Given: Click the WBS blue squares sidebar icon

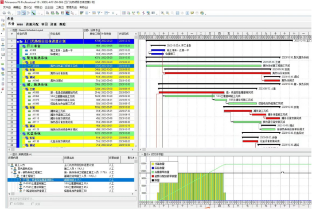Looking at the screenshot, I should 3,69.
